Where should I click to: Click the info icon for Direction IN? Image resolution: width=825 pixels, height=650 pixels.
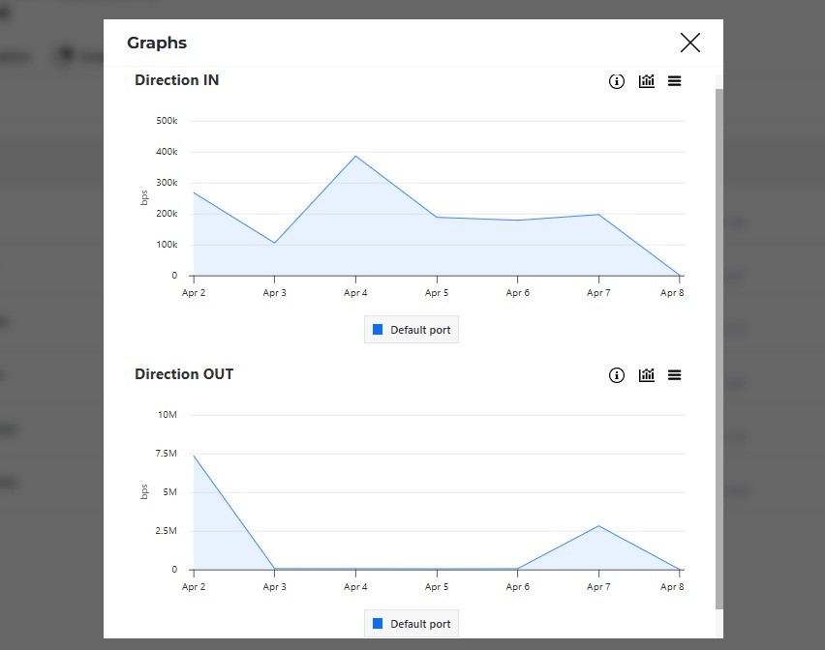pos(617,81)
